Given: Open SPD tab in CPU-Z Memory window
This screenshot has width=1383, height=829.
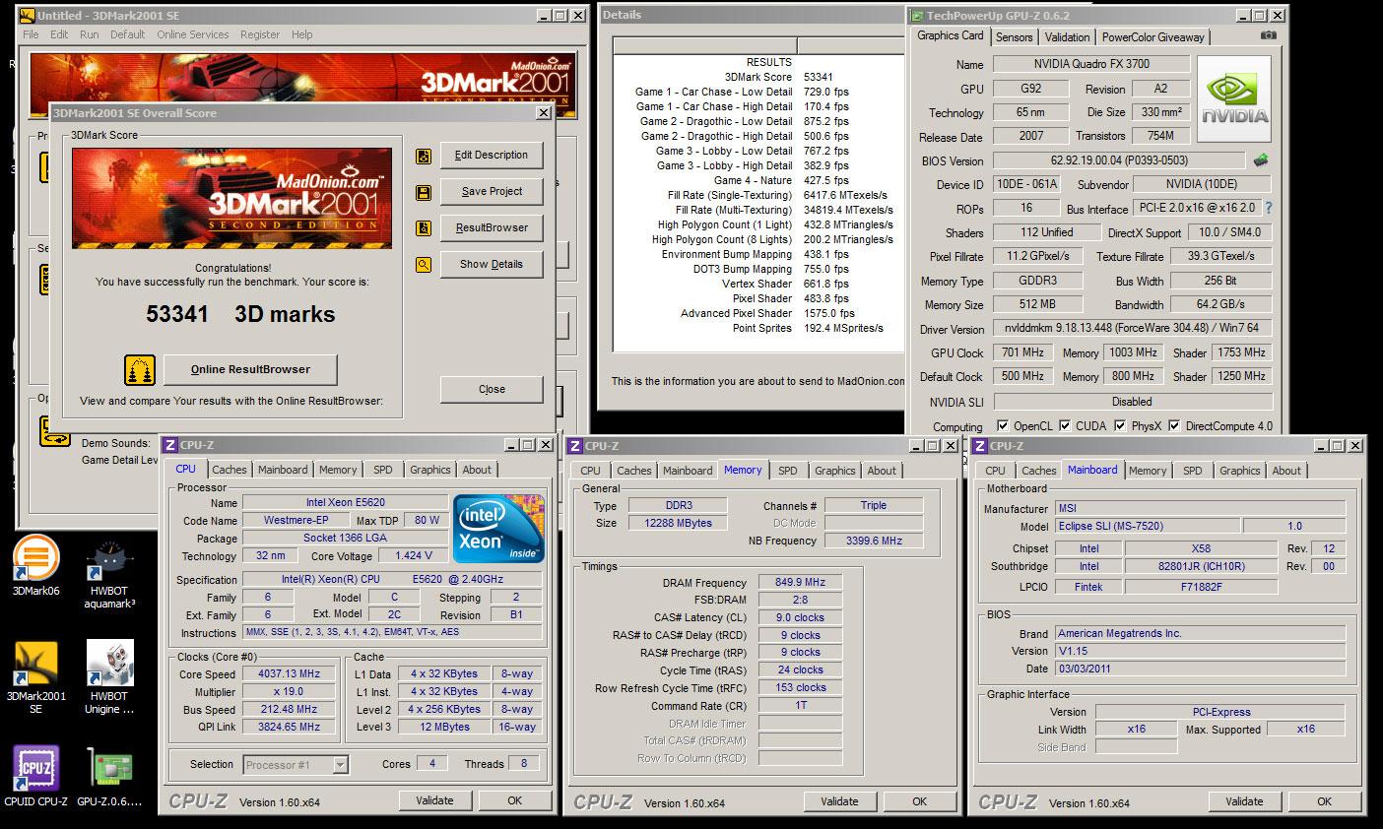Looking at the screenshot, I should pyautogui.click(x=788, y=472).
